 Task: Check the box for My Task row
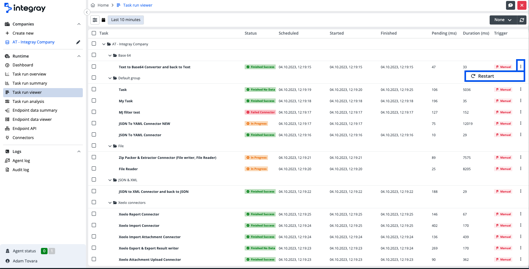[x=94, y=101]
